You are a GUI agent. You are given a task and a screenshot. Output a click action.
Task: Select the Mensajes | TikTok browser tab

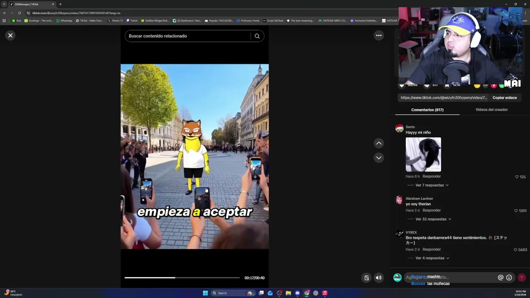click(x=32, y=4)
